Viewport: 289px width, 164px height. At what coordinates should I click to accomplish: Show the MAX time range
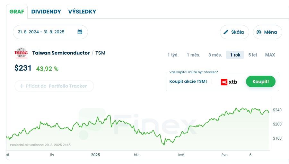270,55
